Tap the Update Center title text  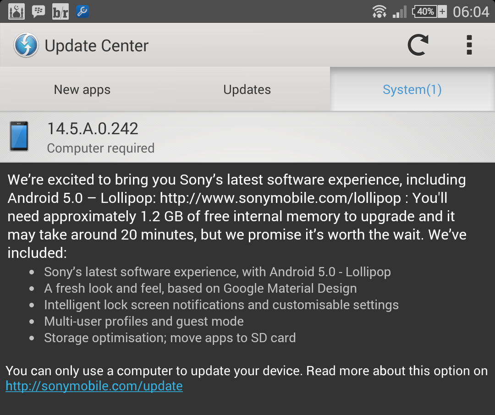coord(97,46)
